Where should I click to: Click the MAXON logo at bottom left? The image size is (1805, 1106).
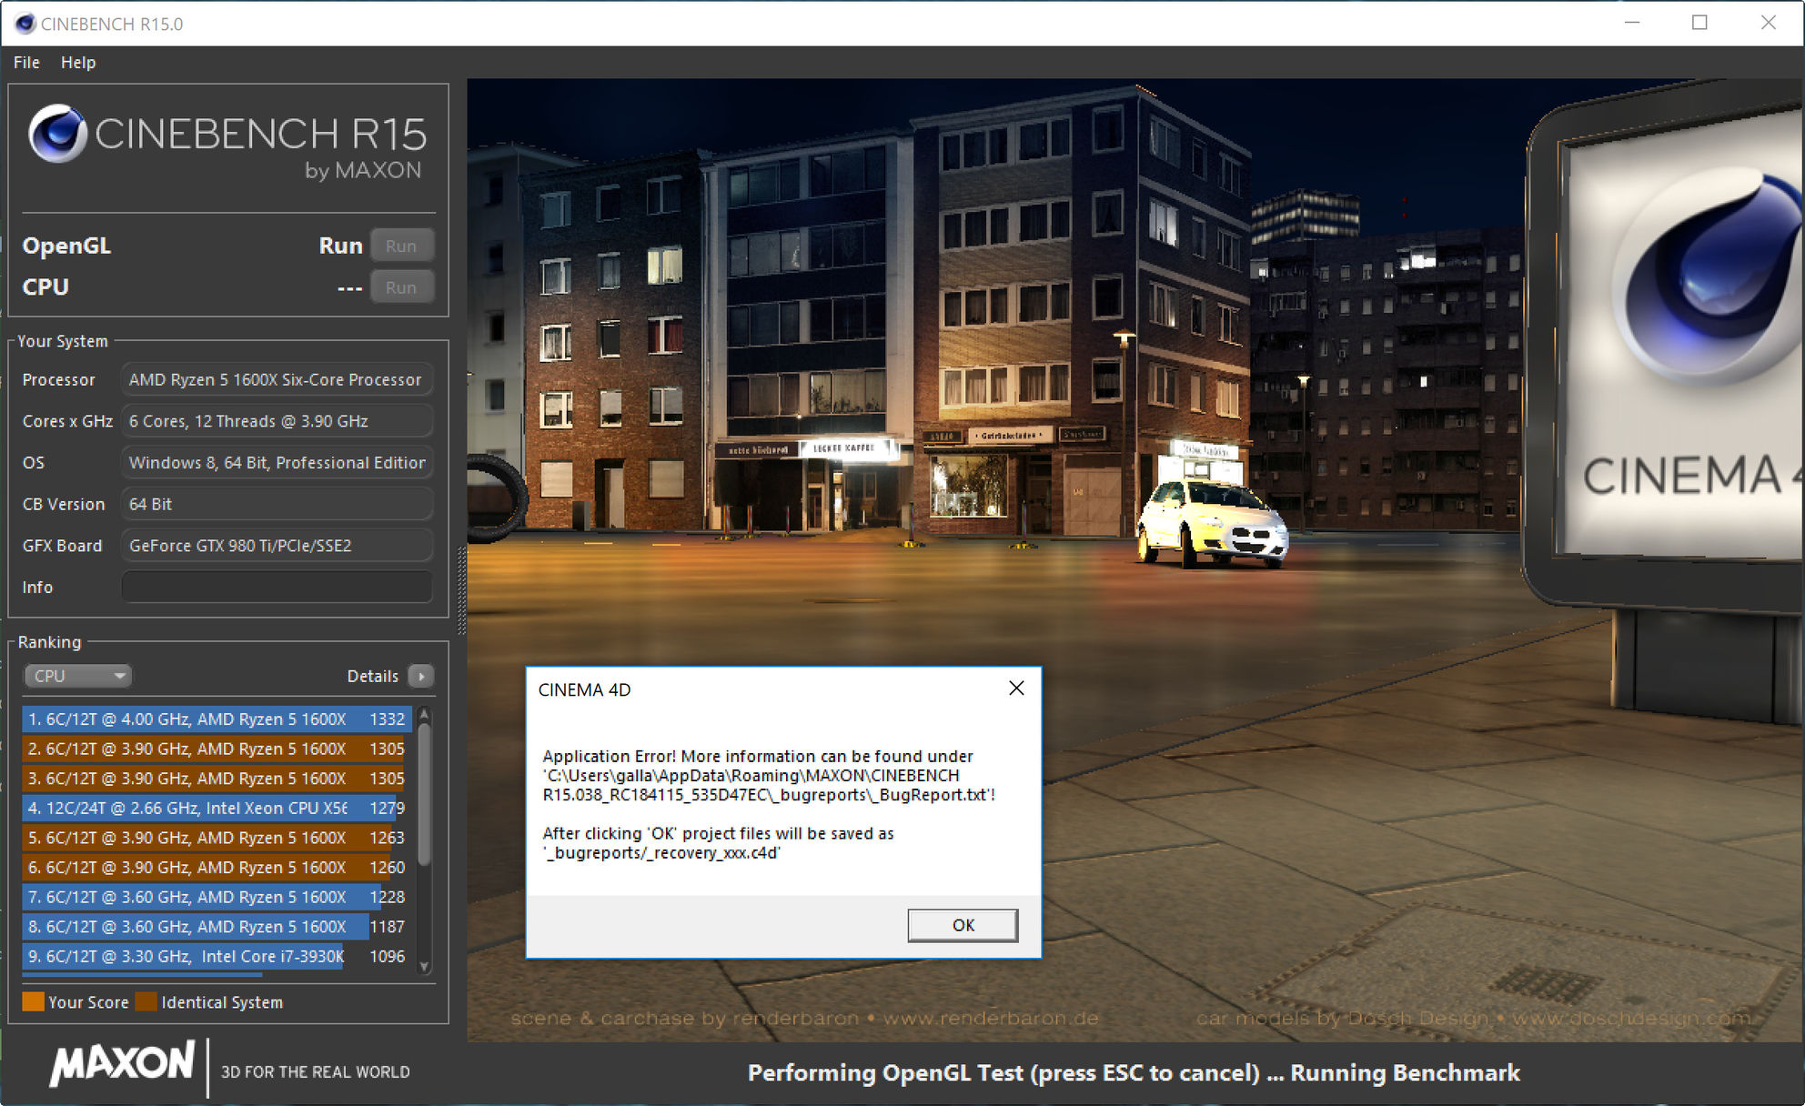click(x=122, y=1064)
